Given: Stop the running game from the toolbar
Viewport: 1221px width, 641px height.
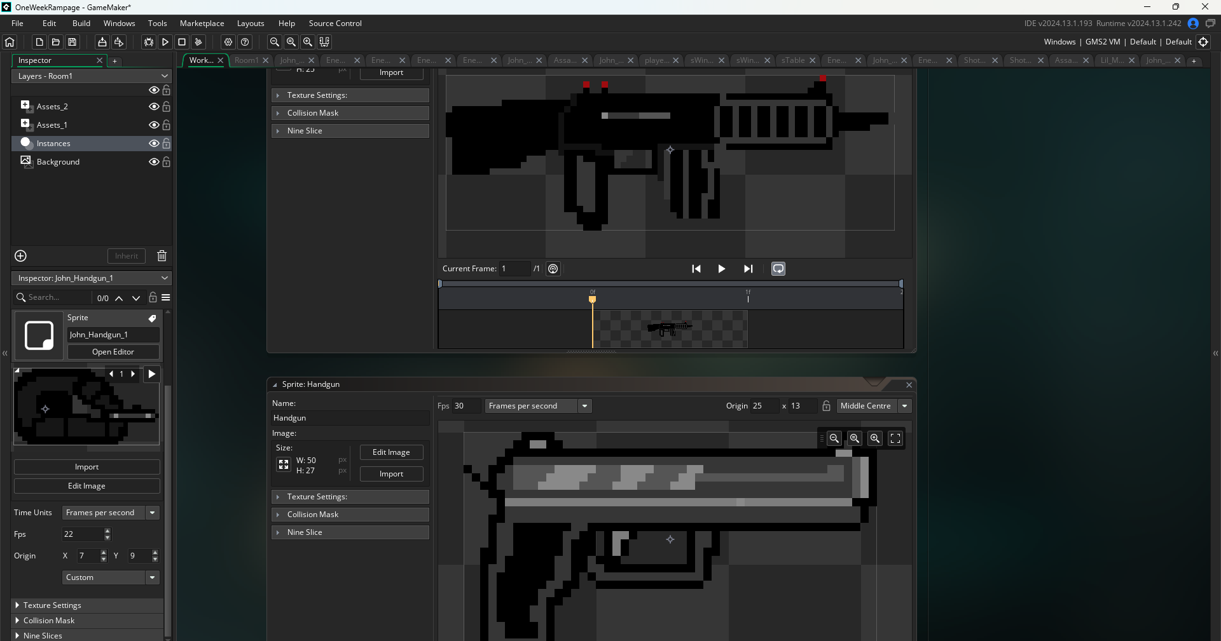Looking at the screenshot, I should (182, 42).
